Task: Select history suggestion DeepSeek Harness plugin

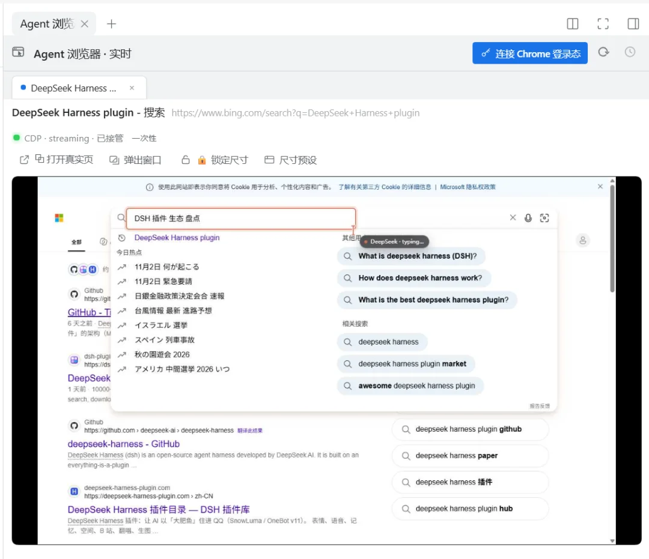Action: point(177,238)
